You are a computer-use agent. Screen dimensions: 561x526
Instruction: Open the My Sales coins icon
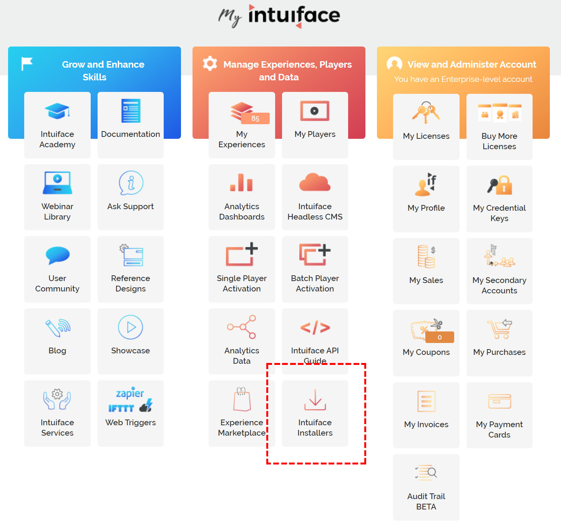click(426, 256)
